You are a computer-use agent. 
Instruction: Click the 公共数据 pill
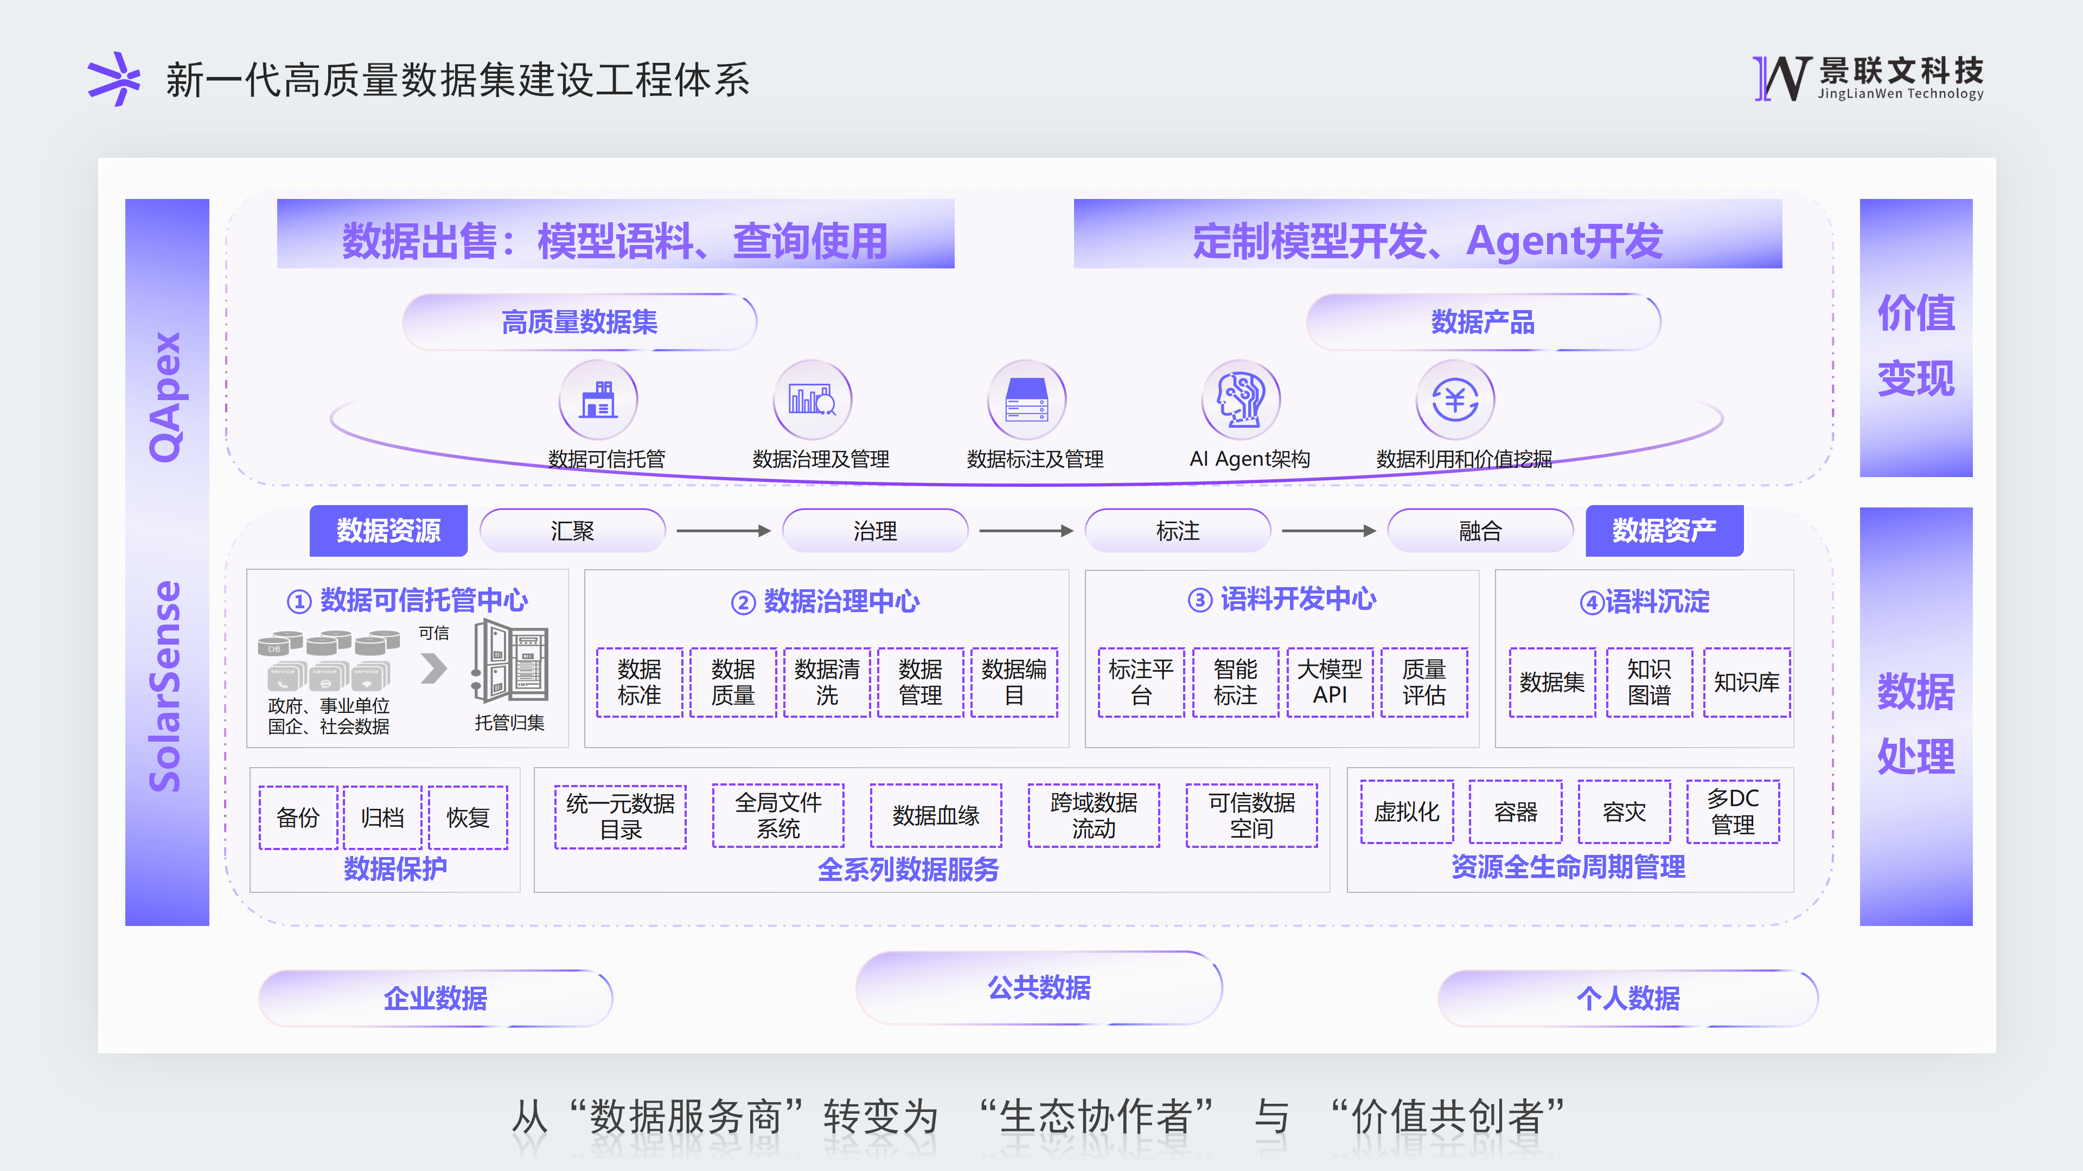coord(1039,988)
